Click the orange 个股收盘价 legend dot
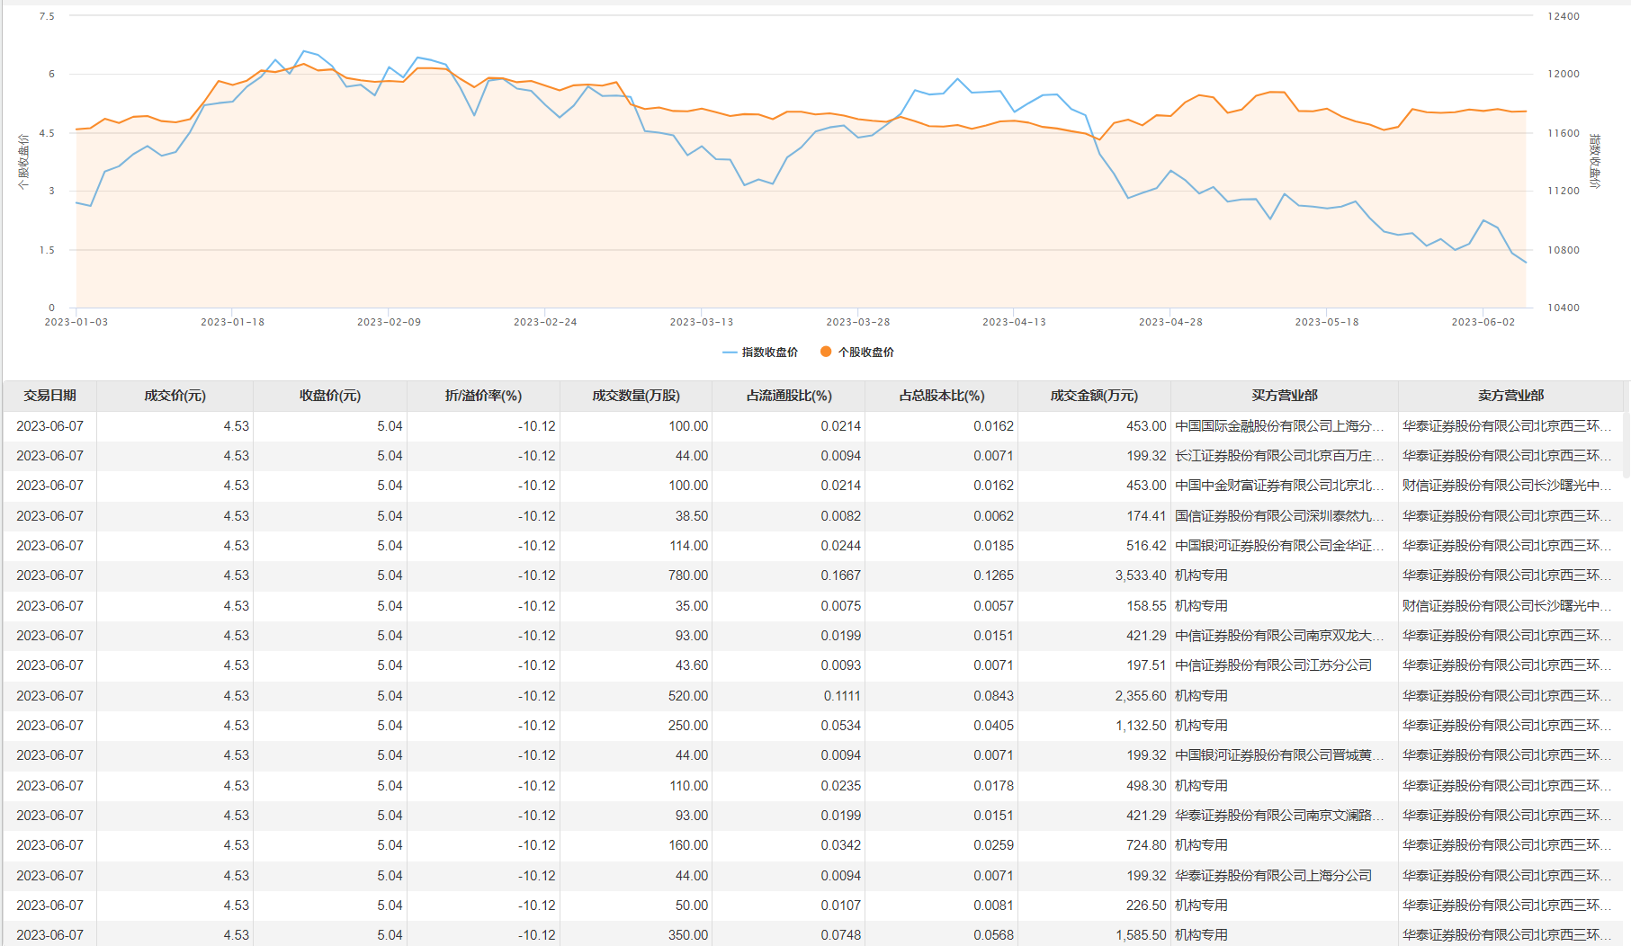 tap(825, 352)
